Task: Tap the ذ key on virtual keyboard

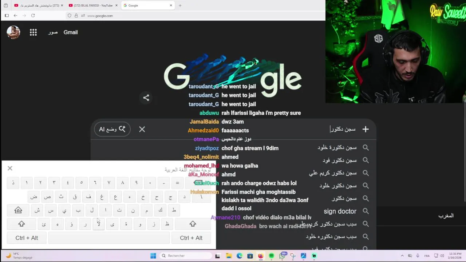Action: [x=13, y=183]
